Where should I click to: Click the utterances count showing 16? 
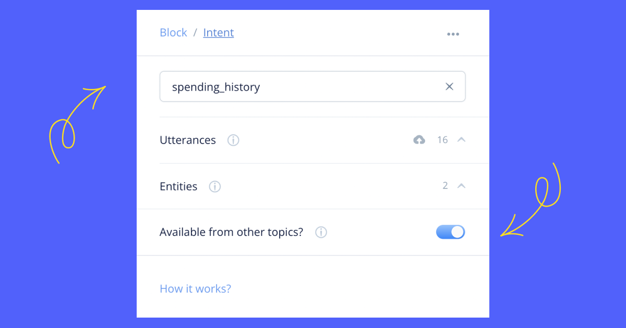(x=442, y=140)
